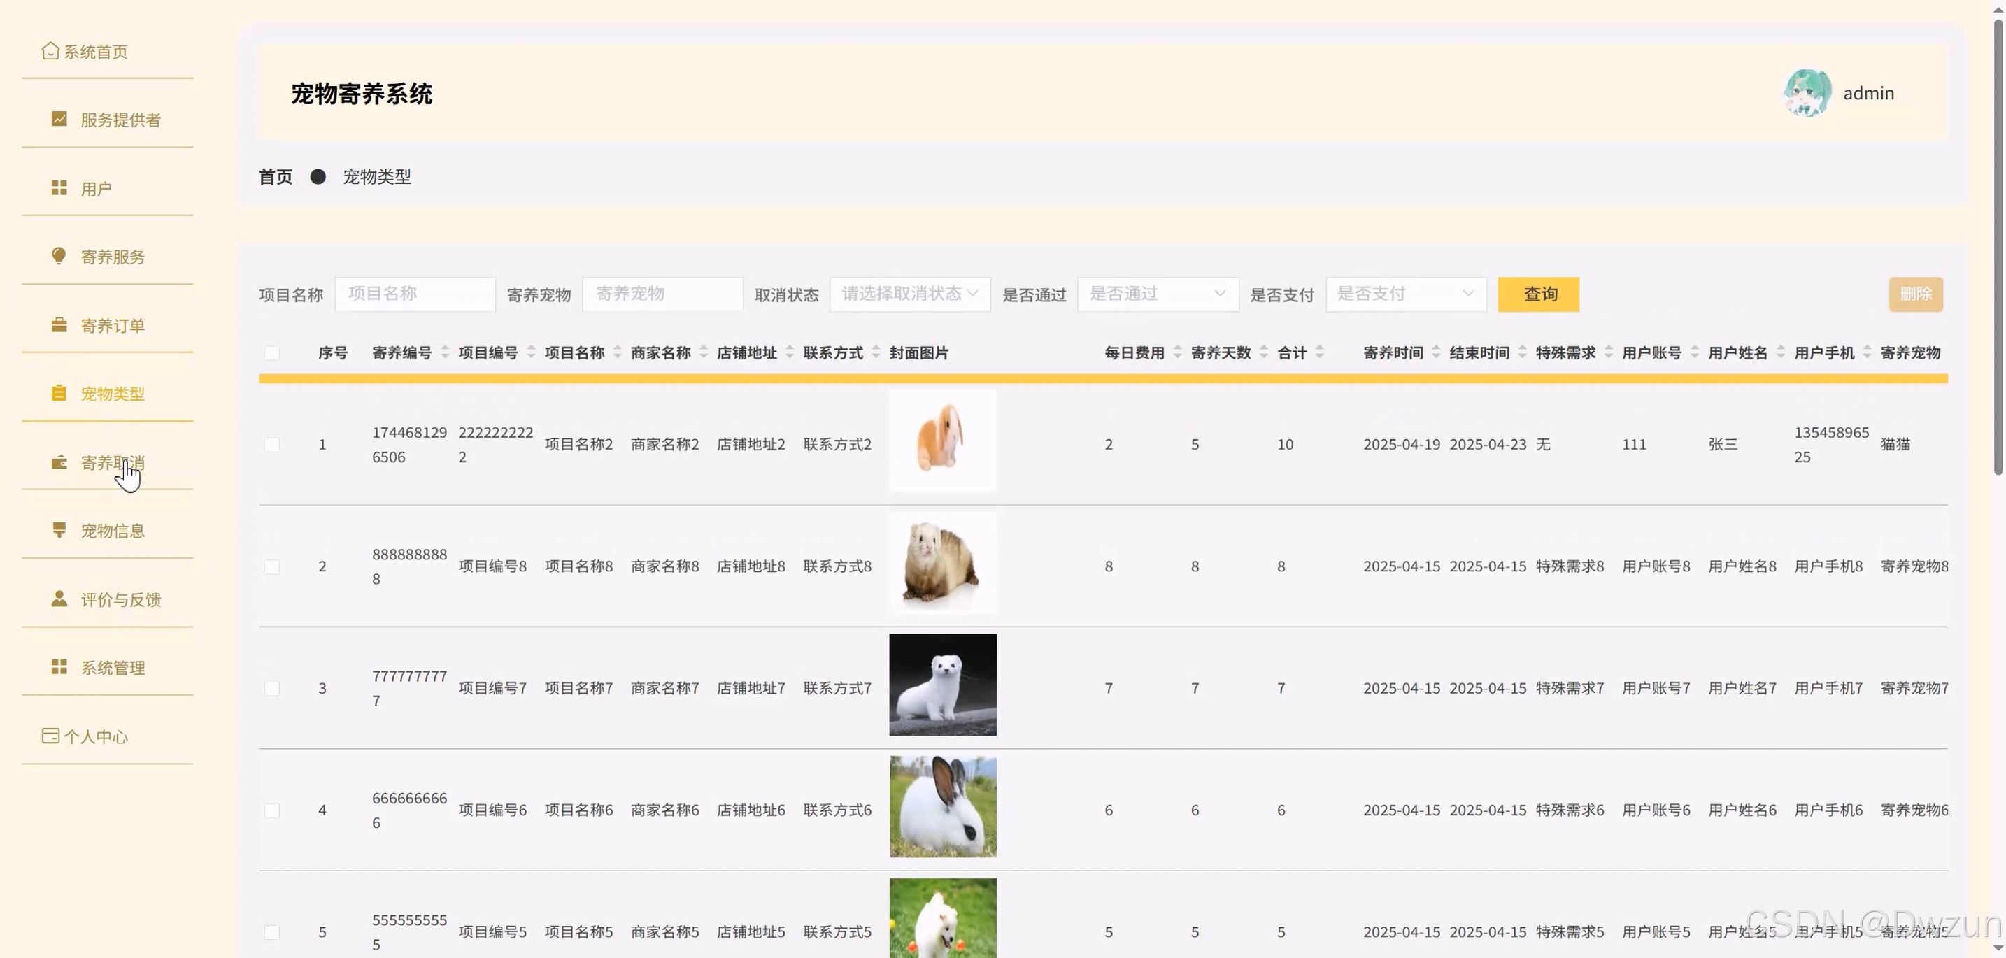Click the briefcase icon beside 寄养订单
This screenshot has height=958, width=2006.
(59, 324)
